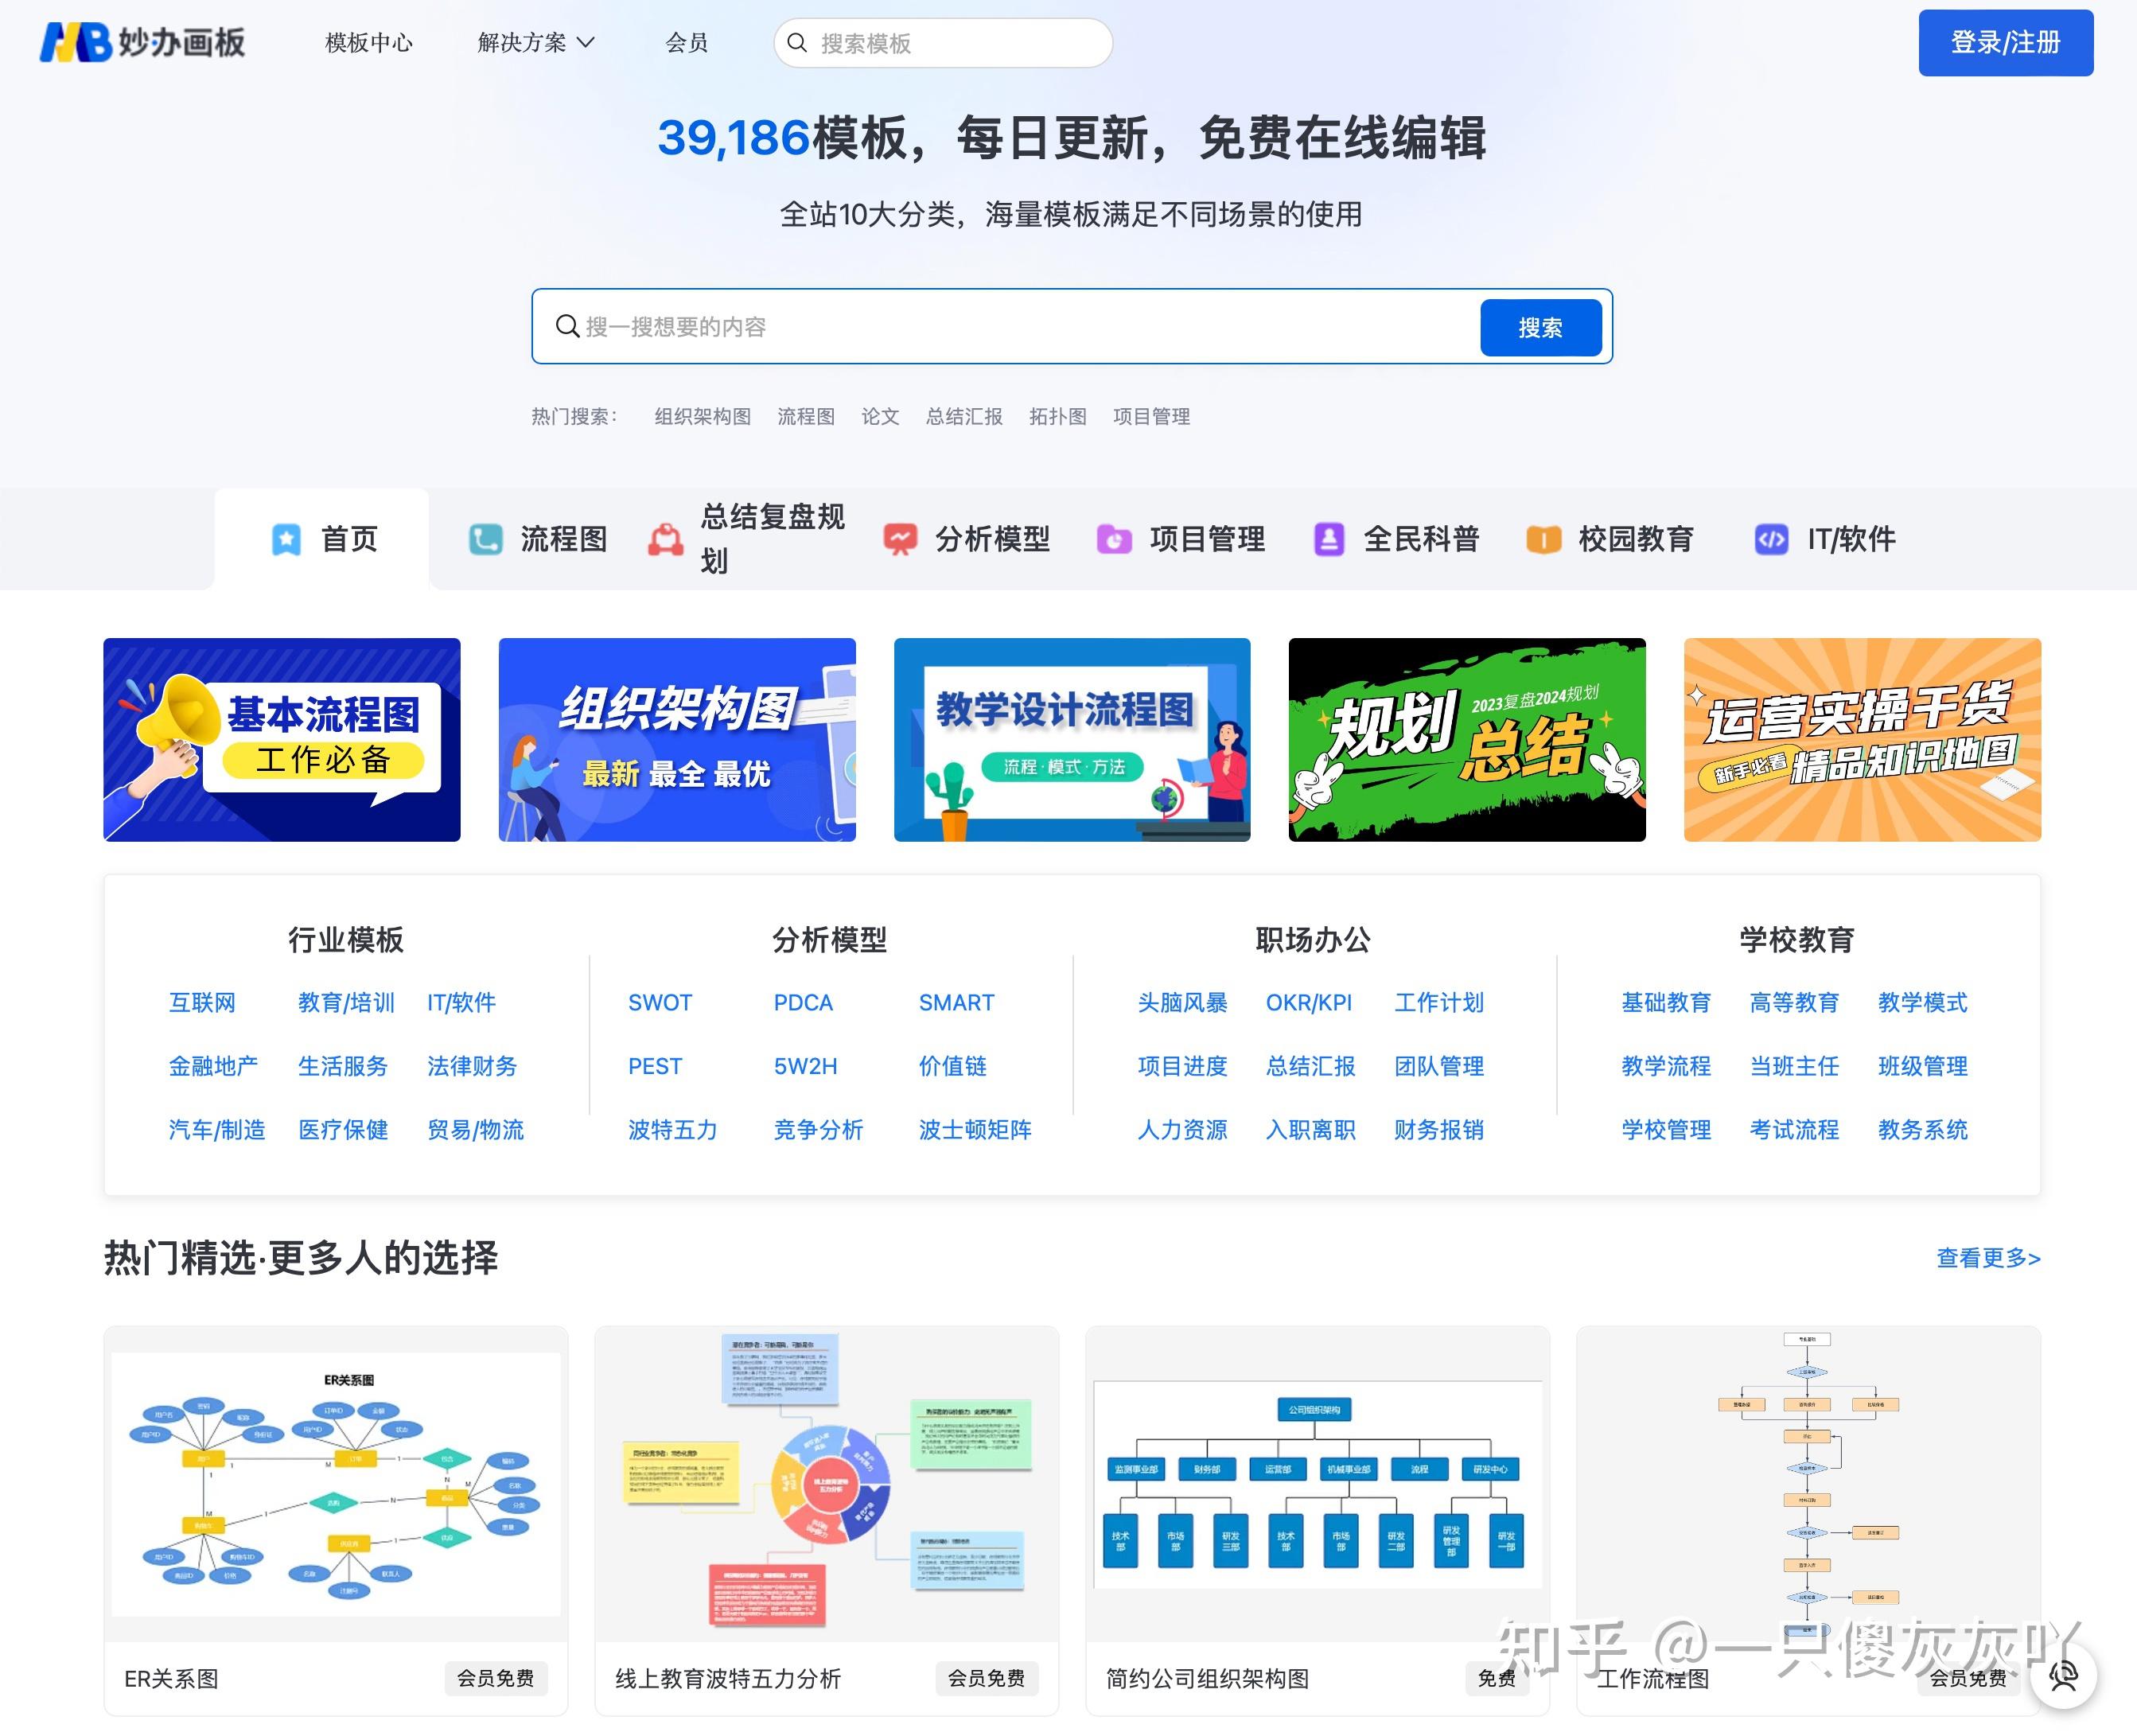This screenshot has height=1736, width=2137.
Task: Open the 简约公司组织架构图 template card
Action: 1318,1521
